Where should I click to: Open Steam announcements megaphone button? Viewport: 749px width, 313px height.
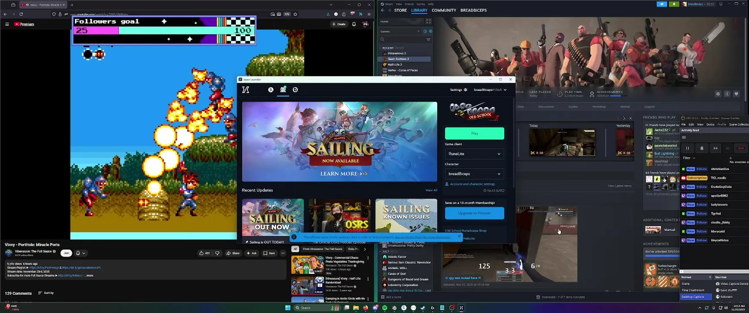(661, 4)
